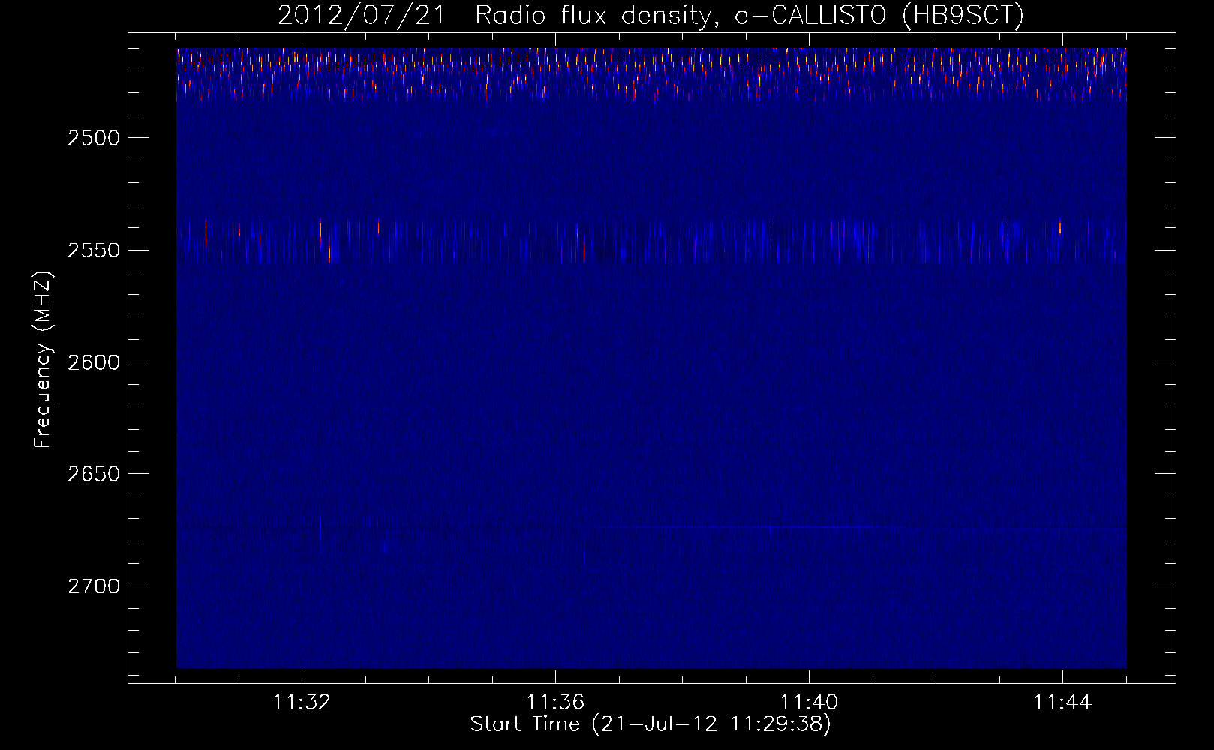Select the 2650 frequency tick label
This screenshot has width=1214, height=750.
point(94,474)
